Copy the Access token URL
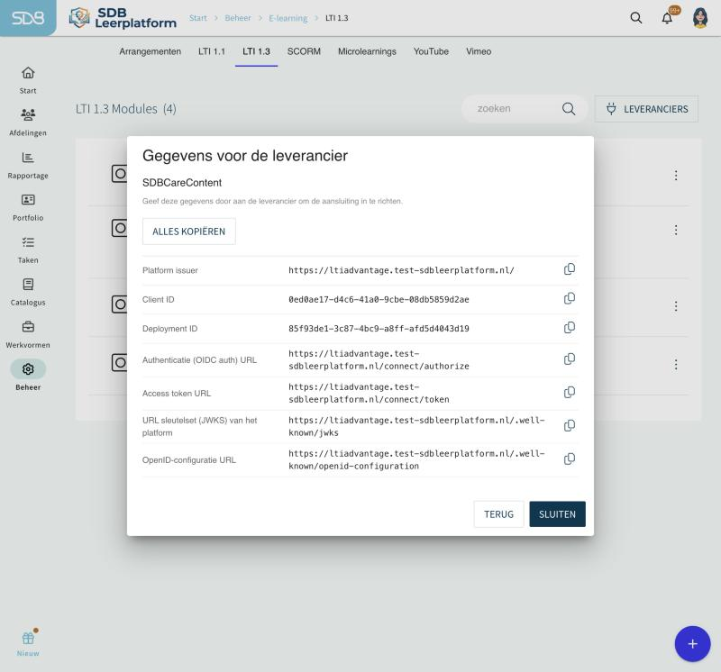 [x=570, y=393]
